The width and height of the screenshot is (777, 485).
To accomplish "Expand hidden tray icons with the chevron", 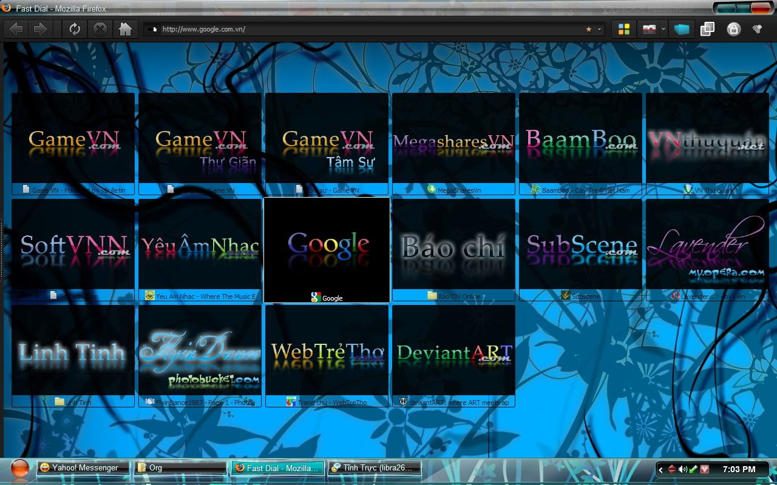I will 661,469.
